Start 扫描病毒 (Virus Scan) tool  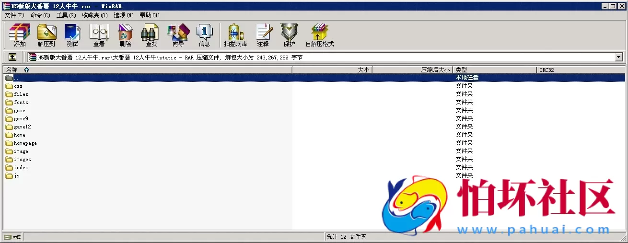(x=235, y=35)
